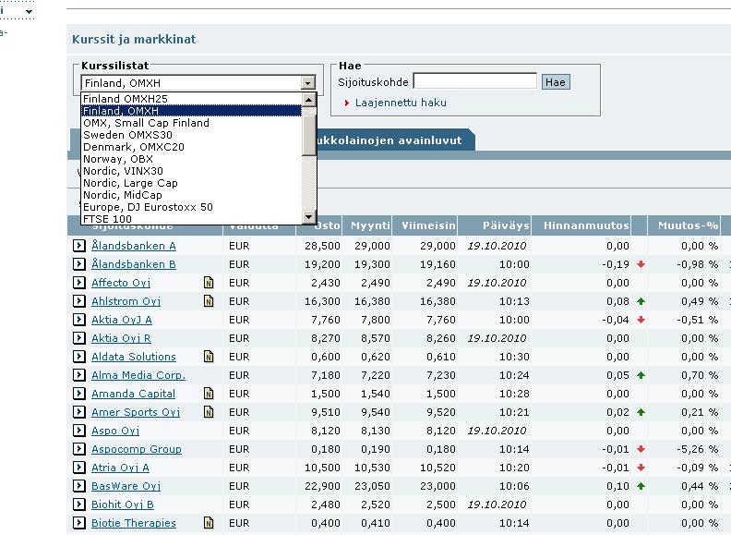Screen dimensions: 731x535
Task: Sort table by Päiväys column
Action: pos(506,225)
